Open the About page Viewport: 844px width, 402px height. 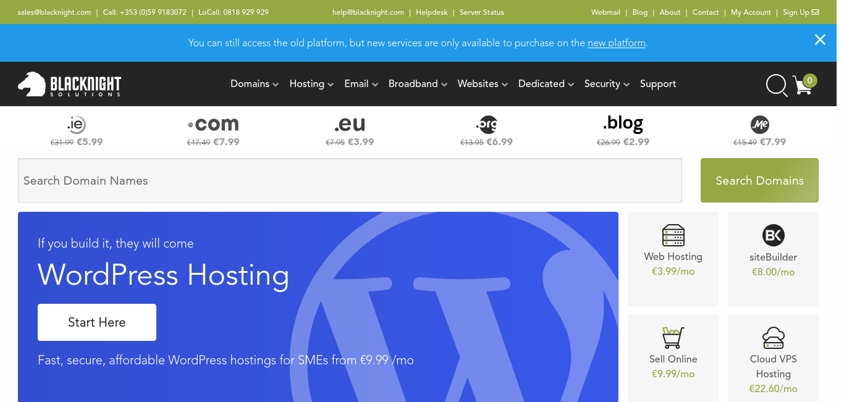[x=670, y=12]
